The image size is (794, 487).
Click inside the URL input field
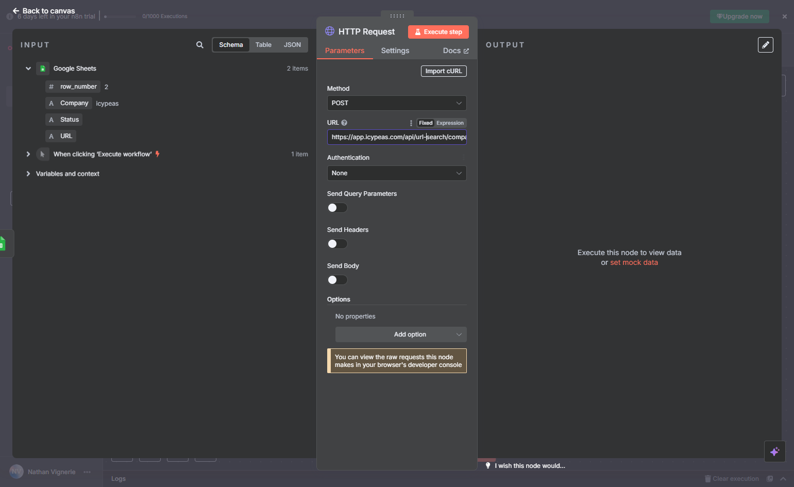tap(397, 137)
